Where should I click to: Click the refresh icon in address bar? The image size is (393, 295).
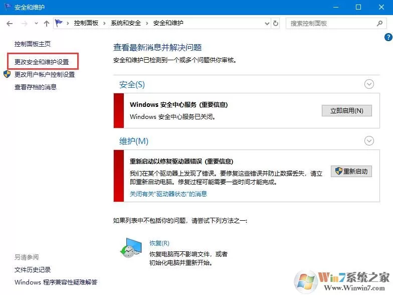point(276,23)
